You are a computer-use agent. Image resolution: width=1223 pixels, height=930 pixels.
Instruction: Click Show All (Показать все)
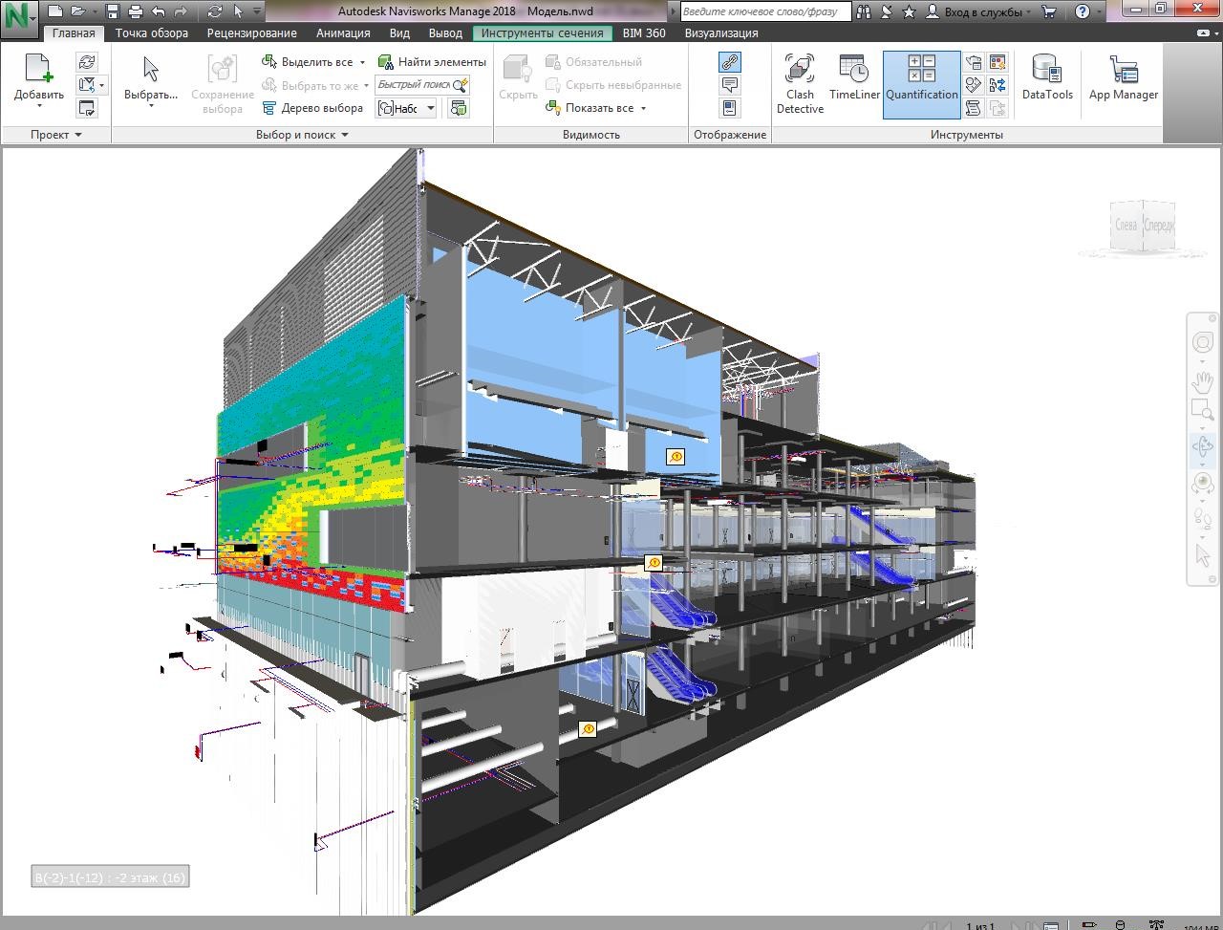coord(590,108)
